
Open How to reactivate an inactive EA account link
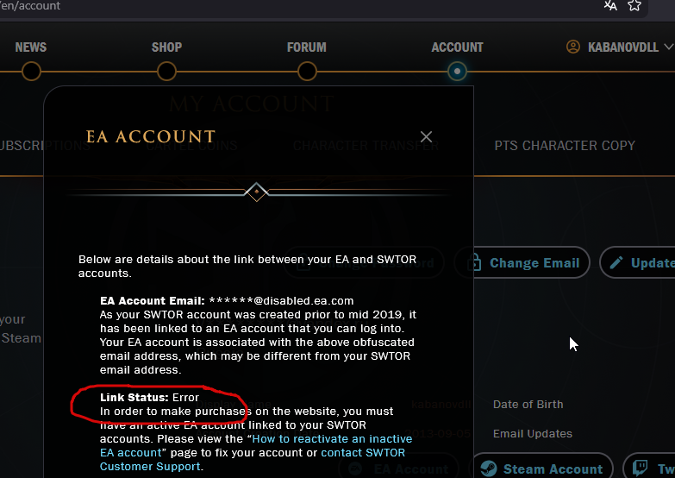[x=256, y=446]
